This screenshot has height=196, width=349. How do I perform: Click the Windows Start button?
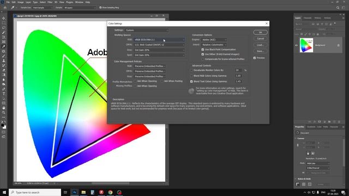[x=4, y=192]
